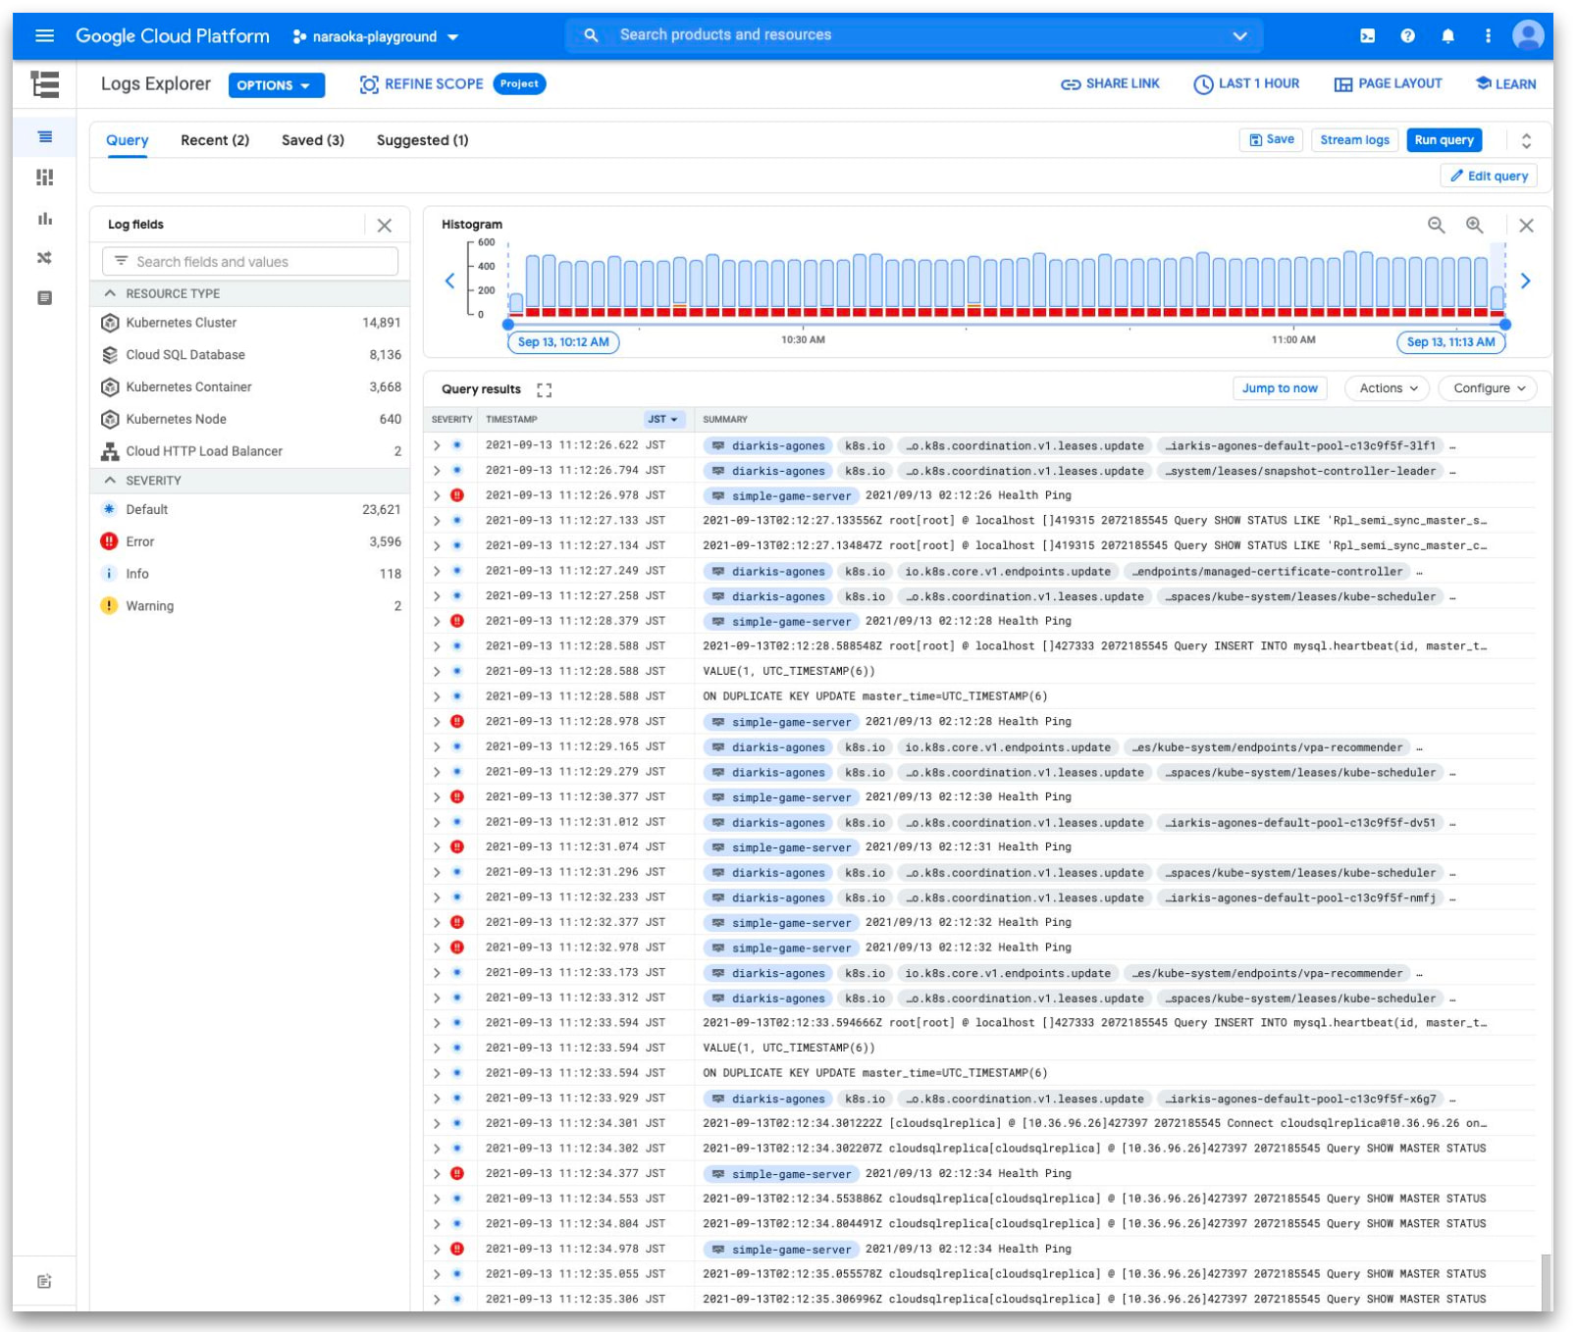Filter by Error severity
Viewport: 1576px width, 1332px height.
click(x=249, y=541)
